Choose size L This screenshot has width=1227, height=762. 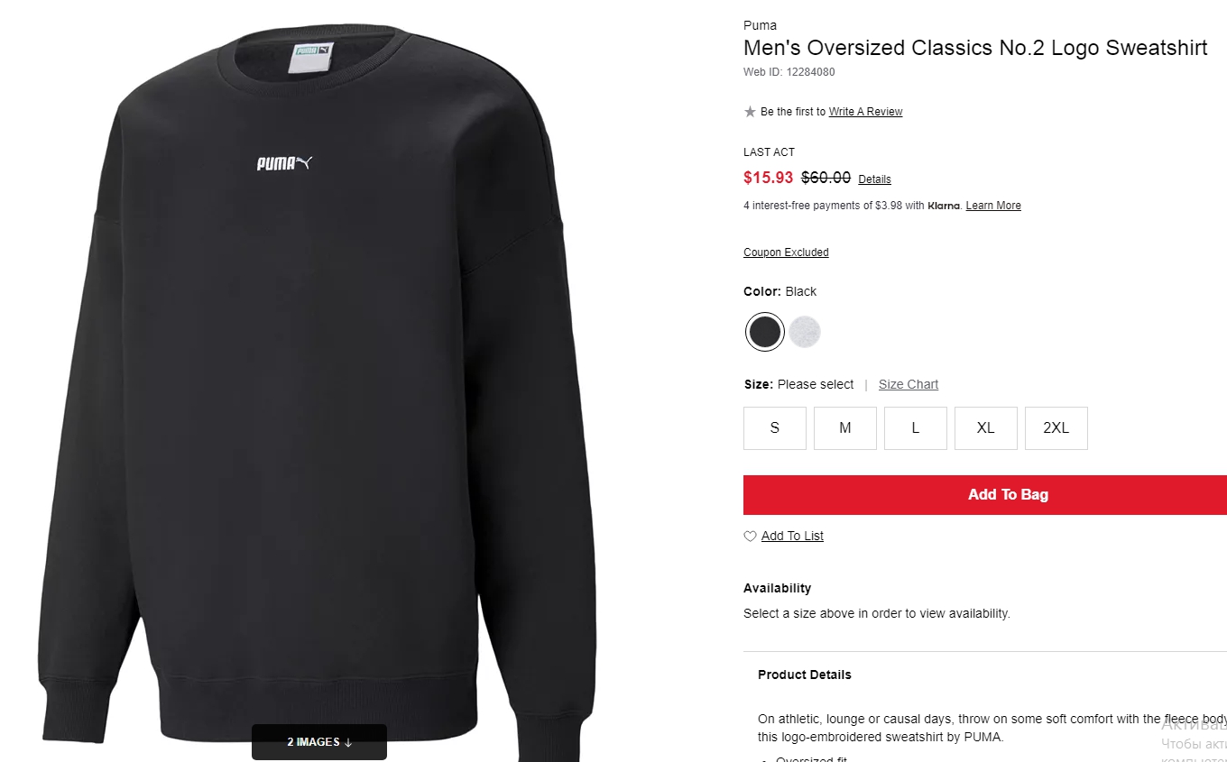(x=916, y=428)
